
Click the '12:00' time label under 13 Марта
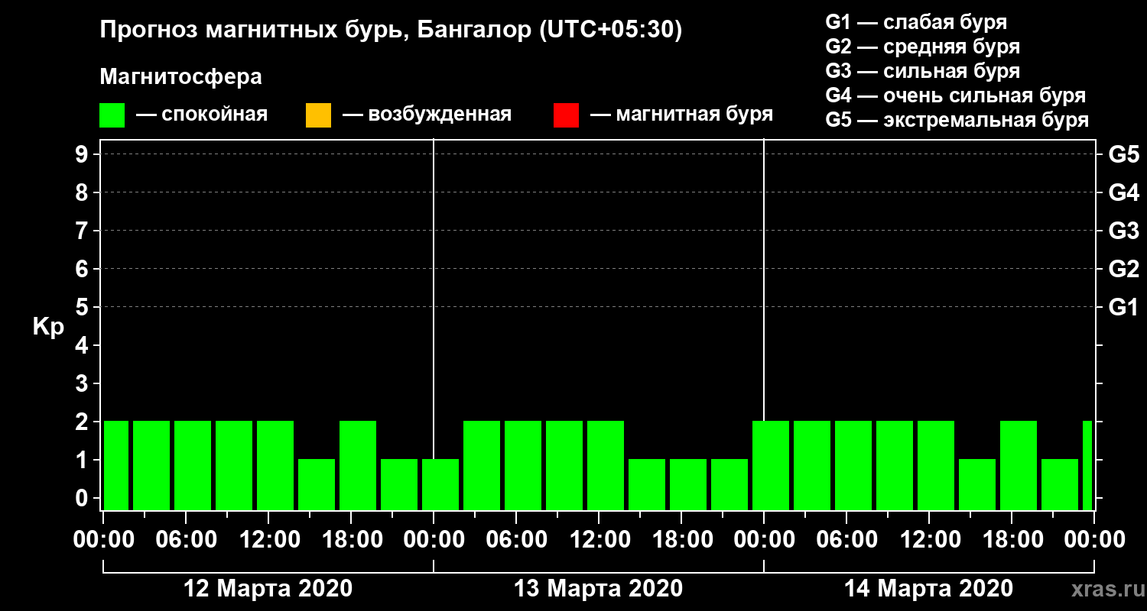click(x=599, y=540)
